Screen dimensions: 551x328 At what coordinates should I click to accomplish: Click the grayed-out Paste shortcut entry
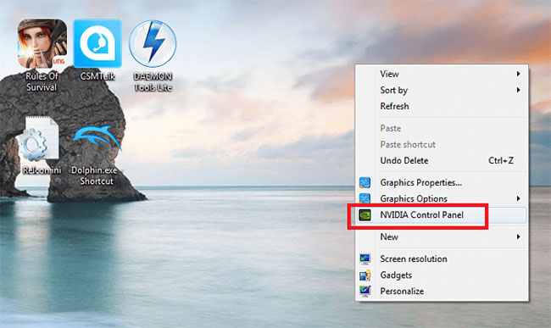[442, 144]
